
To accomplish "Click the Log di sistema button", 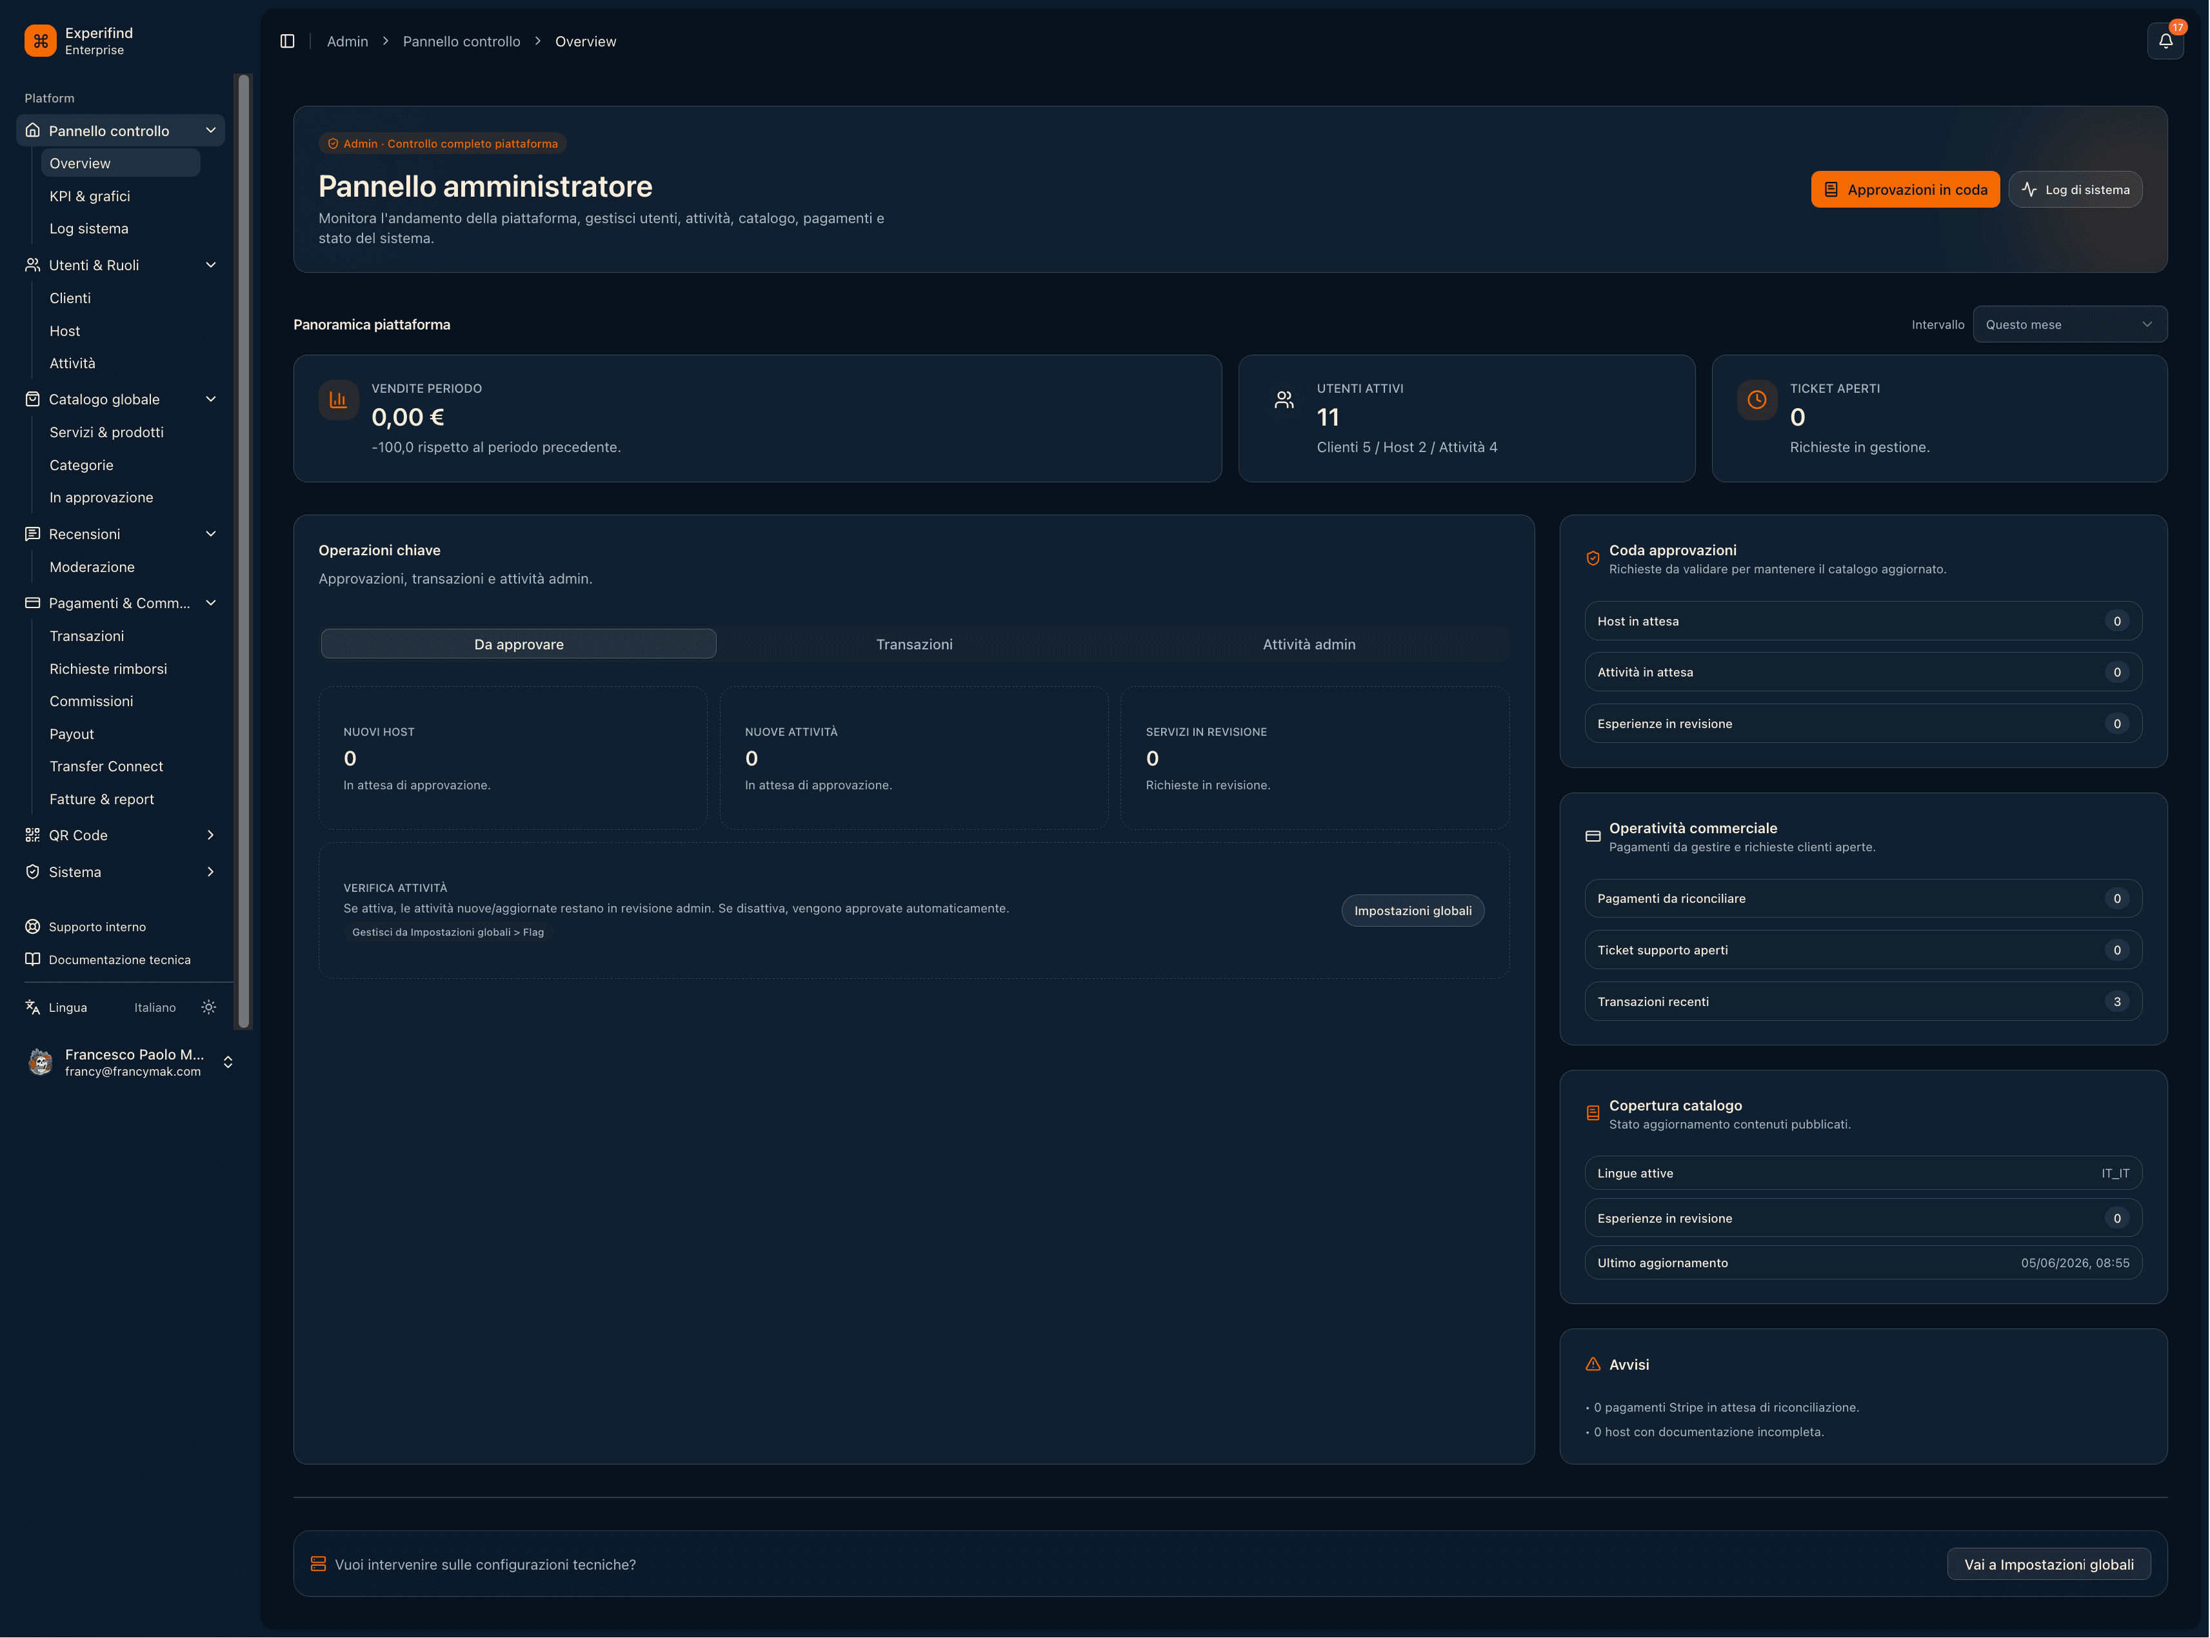I will click(2074, 190).
